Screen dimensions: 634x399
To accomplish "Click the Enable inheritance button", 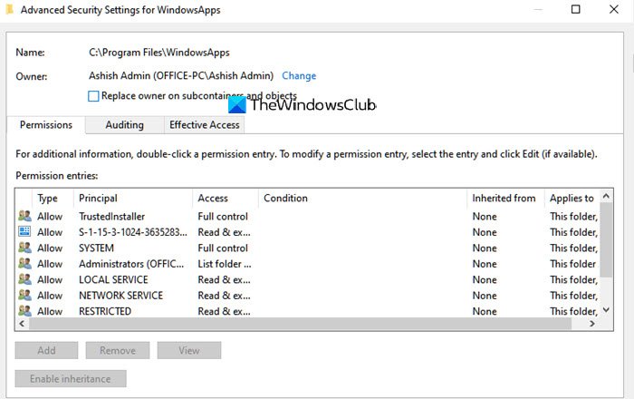I will [71, 378].
